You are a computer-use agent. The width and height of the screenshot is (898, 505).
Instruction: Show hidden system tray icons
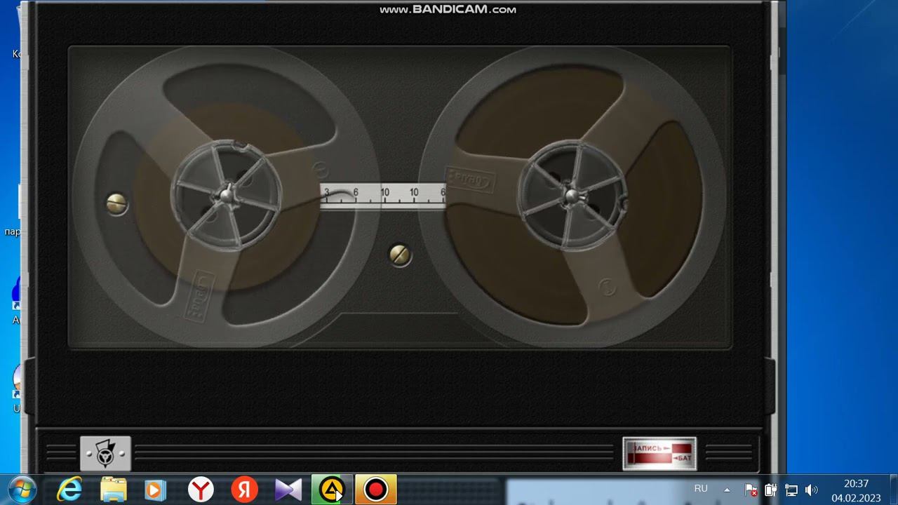[727, 490]
